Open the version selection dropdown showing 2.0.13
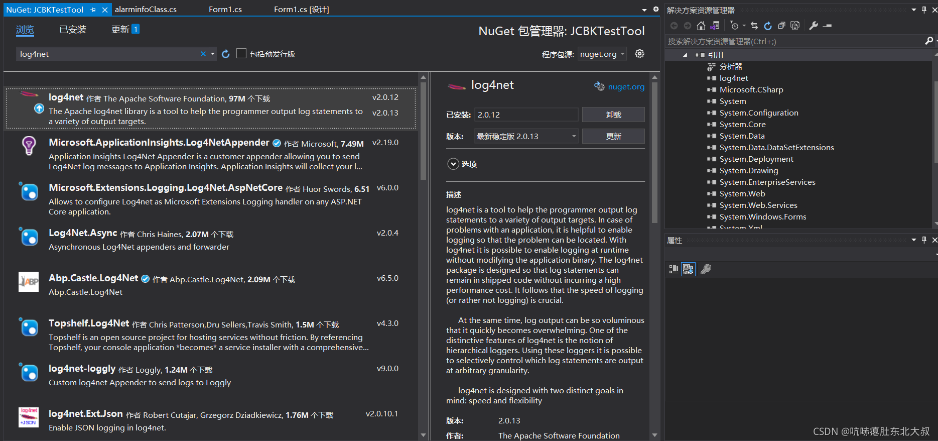This screenshot has width=938, height=441. pyautogui.click(x=526, y=136)
